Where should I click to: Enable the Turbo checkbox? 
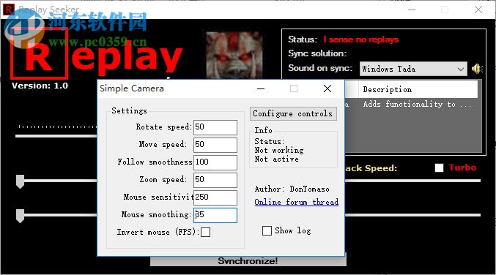[x=439, y=167]
